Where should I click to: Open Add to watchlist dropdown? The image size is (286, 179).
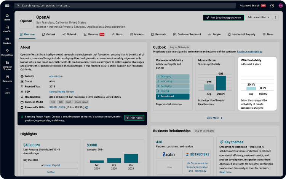(x=258, y=17)
